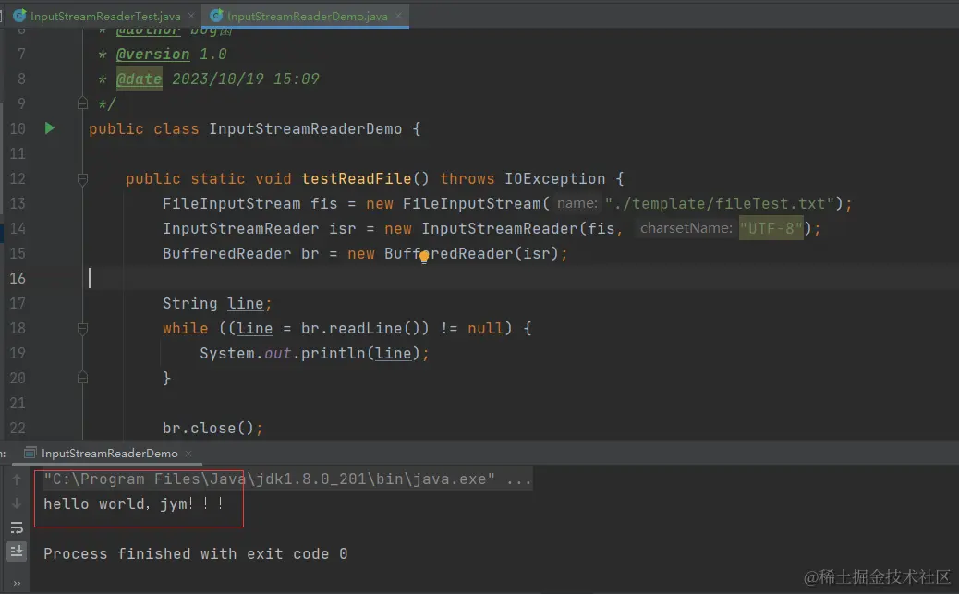Switch to InputStreamReaderTest.java tab
The height and width of the screenshot is (594, 959).
pos(105,17)
